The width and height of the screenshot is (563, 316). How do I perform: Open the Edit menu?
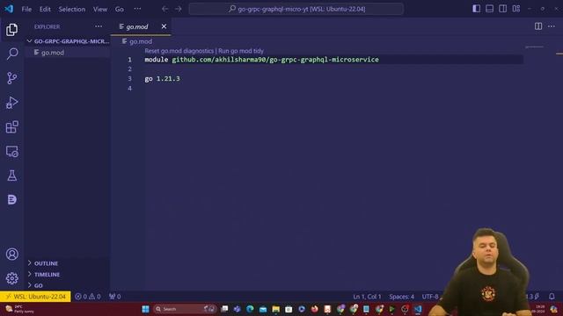45,9
